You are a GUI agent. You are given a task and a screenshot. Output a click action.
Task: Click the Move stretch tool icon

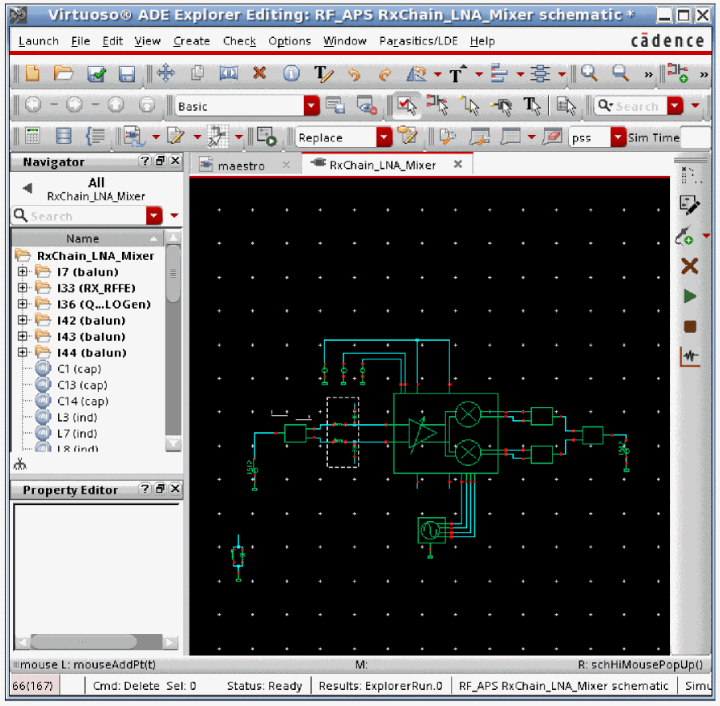(166, 74)
